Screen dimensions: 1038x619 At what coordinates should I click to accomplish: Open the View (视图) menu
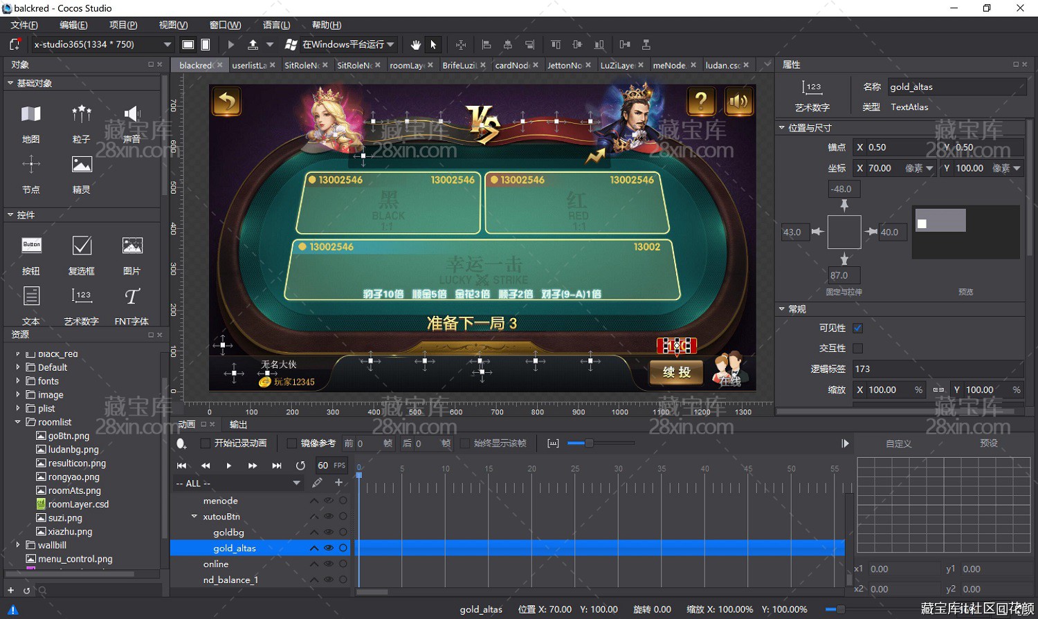(x=174, y=25)
